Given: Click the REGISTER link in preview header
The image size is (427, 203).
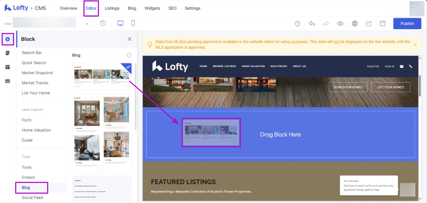Looking at the screenshot, I should click(x=373, y=66).
